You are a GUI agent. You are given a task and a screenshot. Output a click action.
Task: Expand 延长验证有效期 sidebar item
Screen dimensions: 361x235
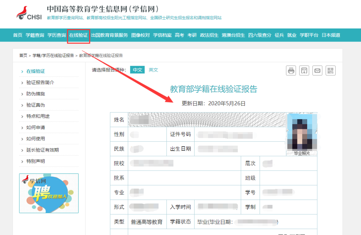coord(42,150)
